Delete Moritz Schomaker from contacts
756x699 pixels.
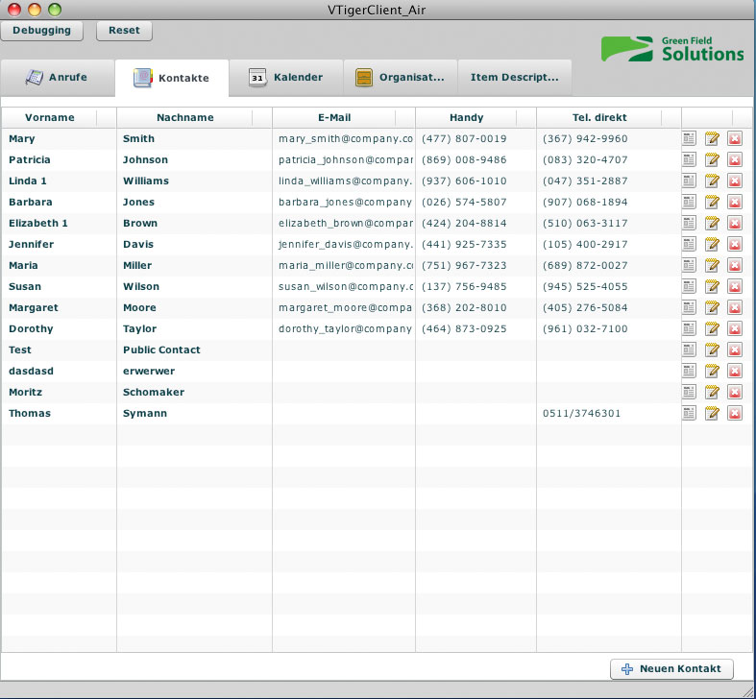click(x=735, y=392)
